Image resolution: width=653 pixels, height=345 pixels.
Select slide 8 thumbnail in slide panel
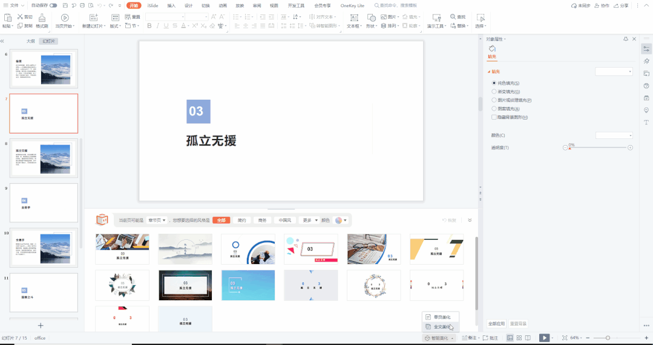[44, 158]
